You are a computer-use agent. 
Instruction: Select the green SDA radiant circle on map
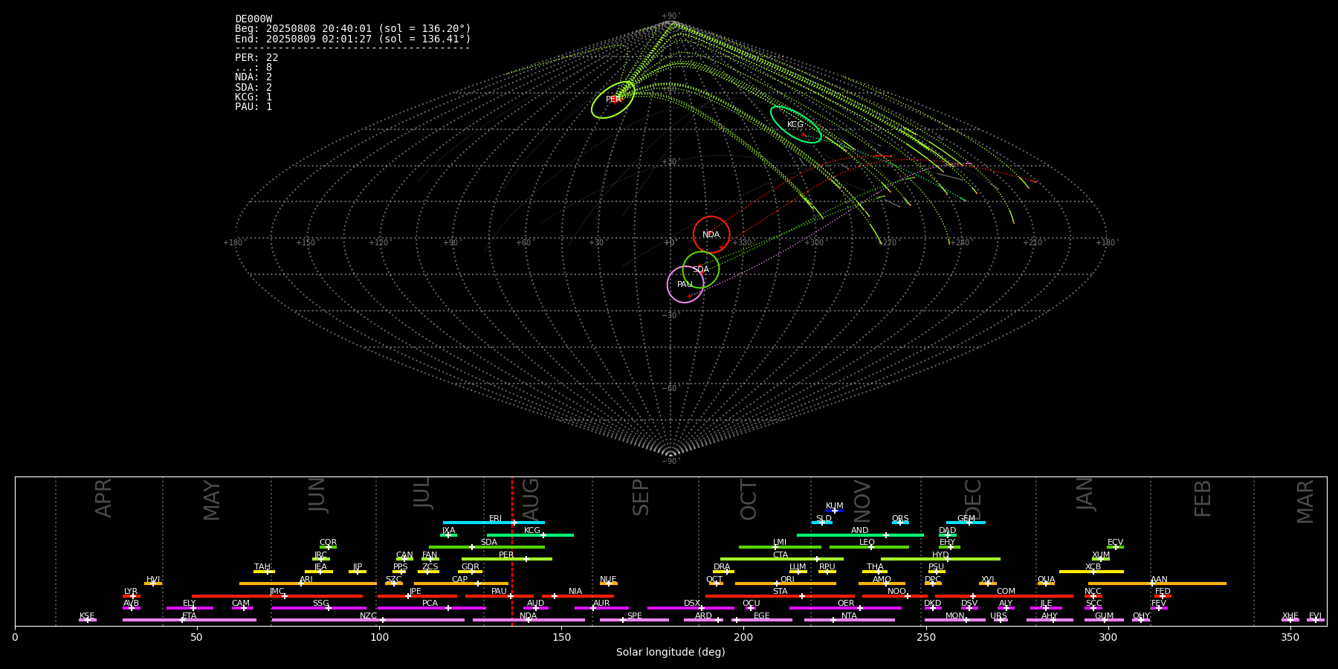coord(701,269)
